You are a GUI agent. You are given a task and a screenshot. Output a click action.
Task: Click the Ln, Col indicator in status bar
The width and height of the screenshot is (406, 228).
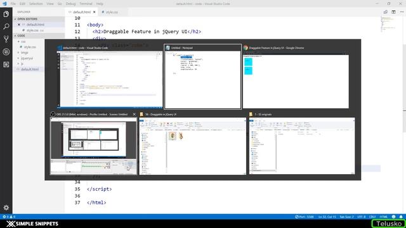point(327,217)
